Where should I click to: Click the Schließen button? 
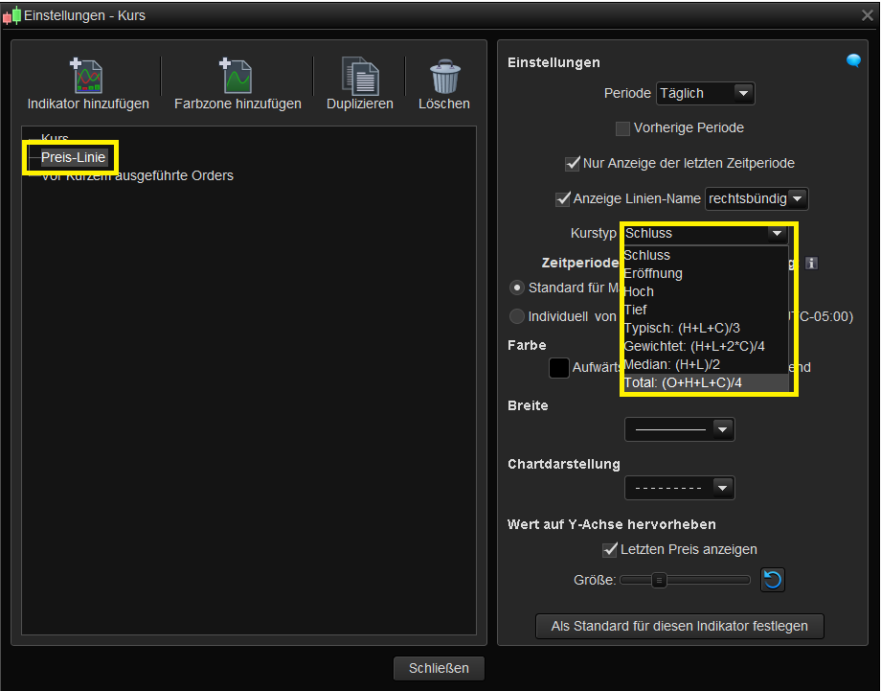pos(439,669)
